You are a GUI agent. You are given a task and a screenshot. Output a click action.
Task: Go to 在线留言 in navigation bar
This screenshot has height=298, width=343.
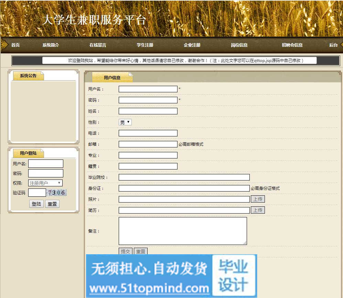(x=98, y=45)
